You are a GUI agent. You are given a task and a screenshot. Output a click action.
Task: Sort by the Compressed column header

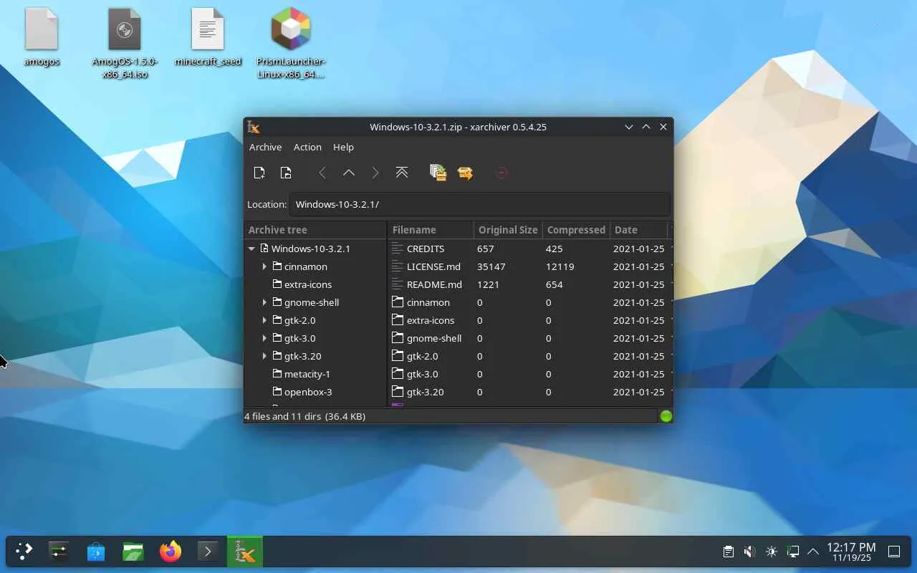coord(576,230)
